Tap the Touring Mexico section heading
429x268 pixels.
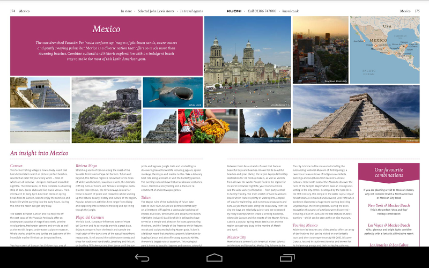[x=305, y=225]
